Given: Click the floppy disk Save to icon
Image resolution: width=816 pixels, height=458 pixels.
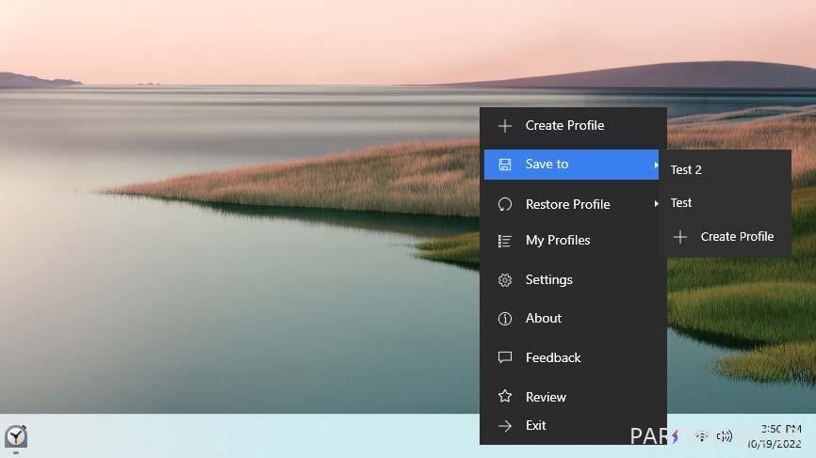Looking at the screenshot, I should pos(505,165).
